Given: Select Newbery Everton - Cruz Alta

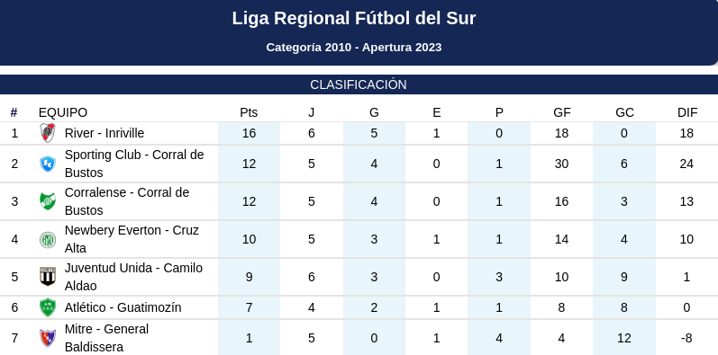Looking at the screenshot, I should click(132, 239).
